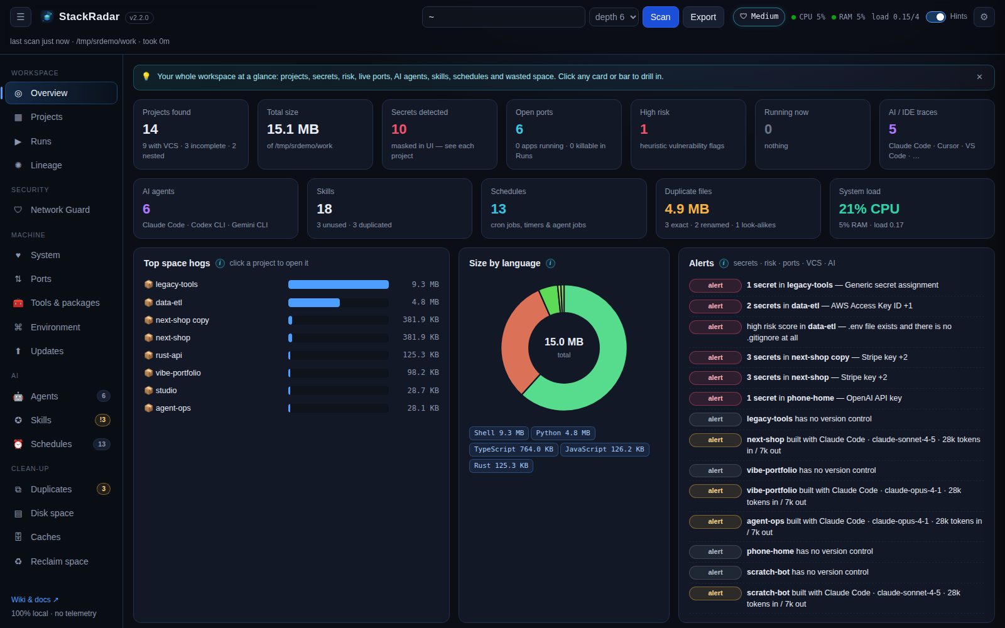Open Duplicates in Clean-up section

(61, 489)
